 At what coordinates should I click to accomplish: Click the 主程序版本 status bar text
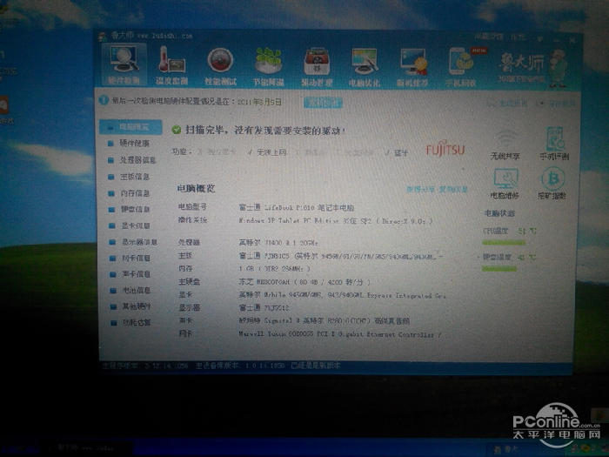pos(145,366)
